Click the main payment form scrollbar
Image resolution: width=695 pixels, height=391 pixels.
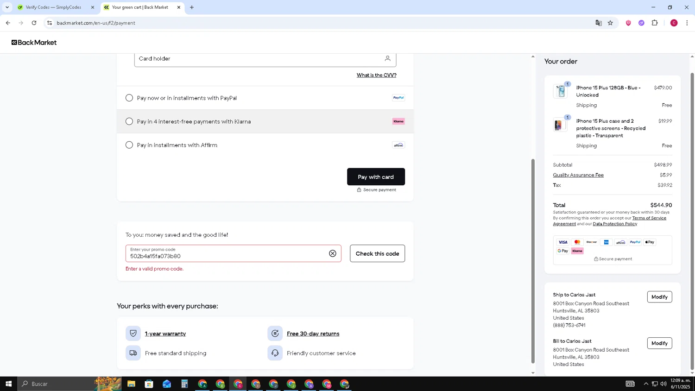(x=533, y=261)
